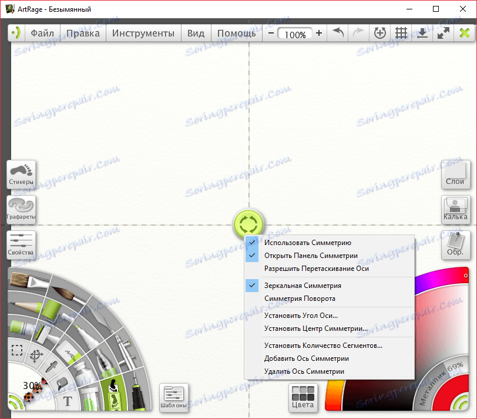Redo the last action
Viewport: 477px width, 419px height.
(x=358, y=33)
